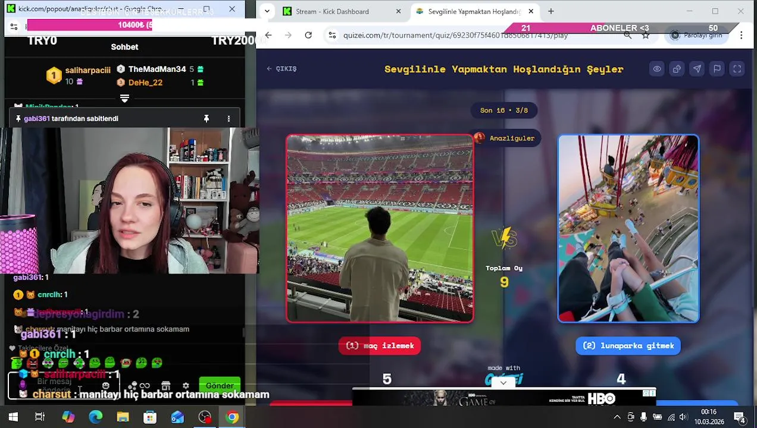
Task: Report quiz with the flag icon
Action: [717, 69]
